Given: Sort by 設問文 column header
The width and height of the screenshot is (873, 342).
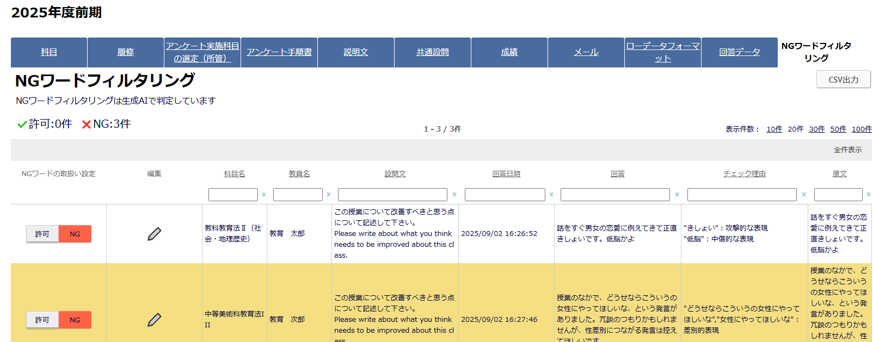Looking at the screenshot, I should point(395,174).
